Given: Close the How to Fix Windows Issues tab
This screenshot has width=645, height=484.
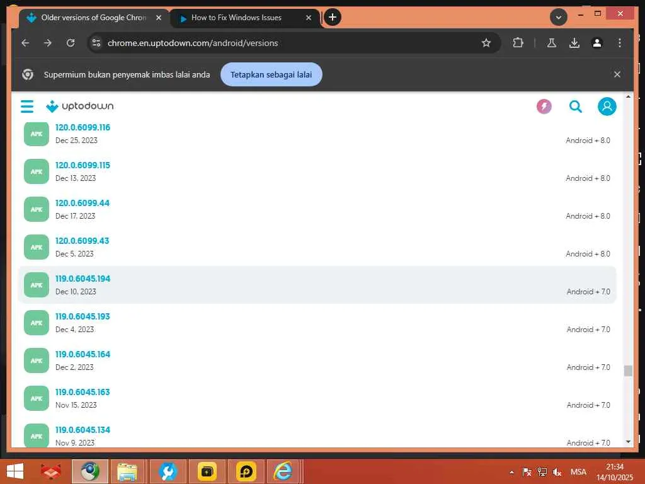Looking at the screenshot, I should click(309, 18).
